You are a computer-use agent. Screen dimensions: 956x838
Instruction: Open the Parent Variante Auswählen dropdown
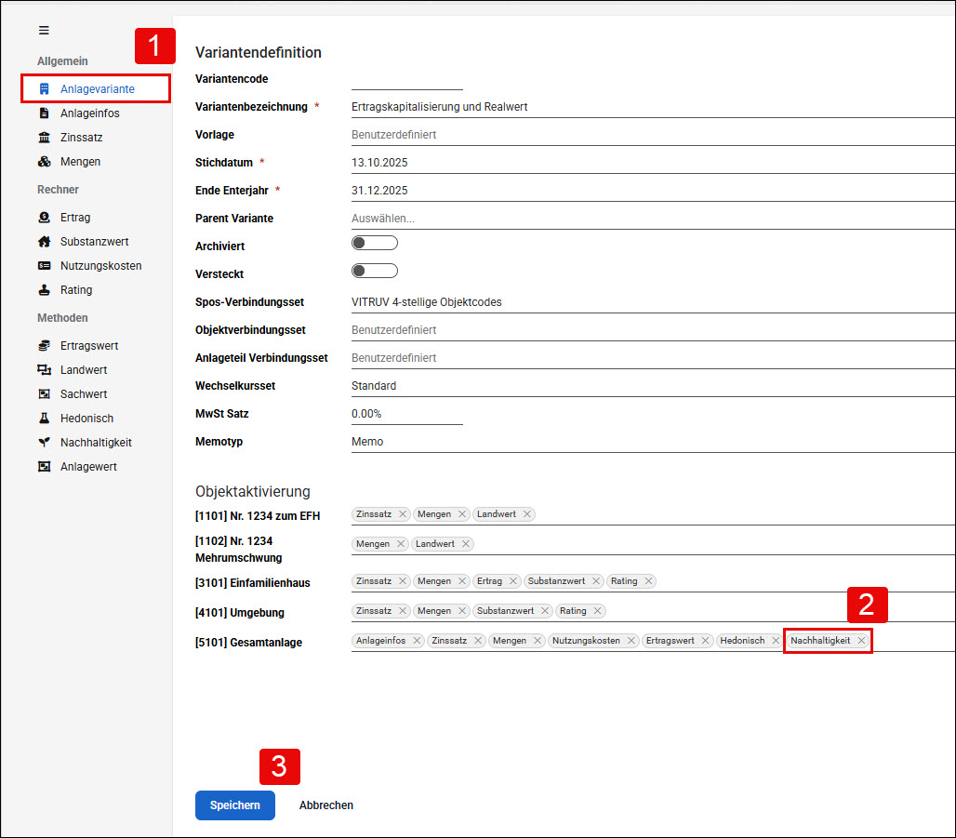653,219
